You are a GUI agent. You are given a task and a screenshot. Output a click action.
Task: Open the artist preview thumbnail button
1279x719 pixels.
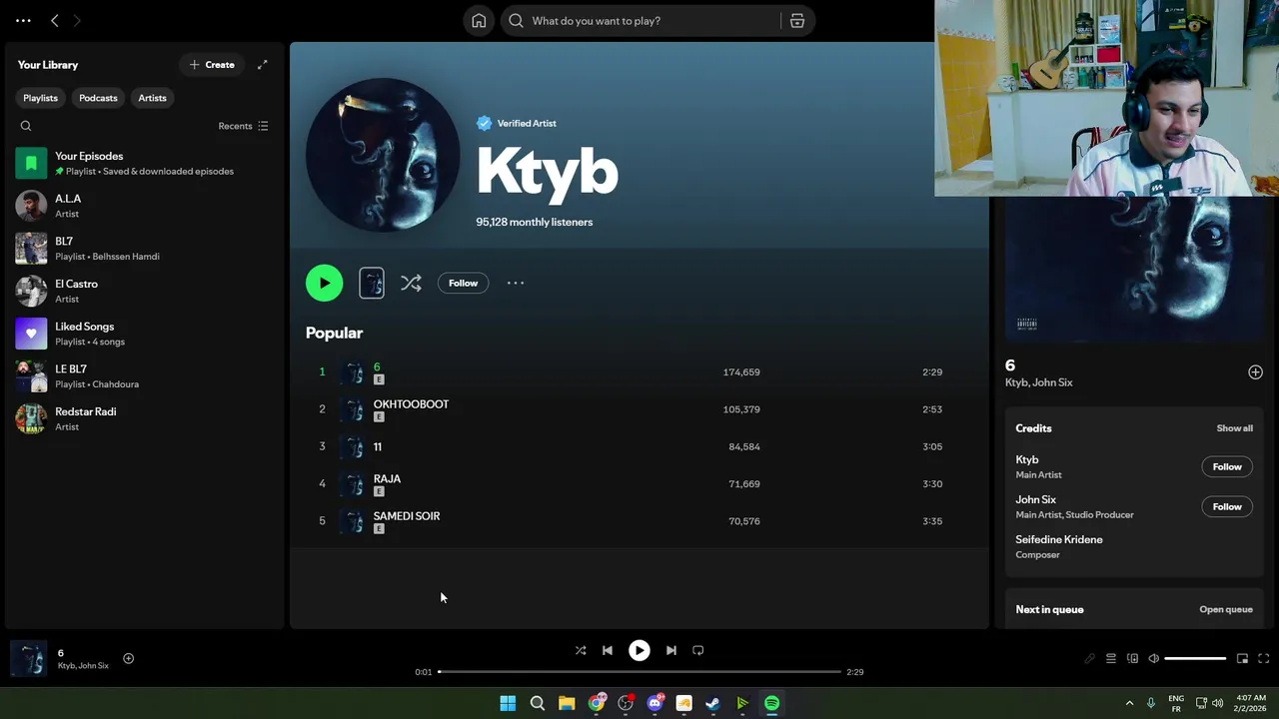(x=372, y=284)
